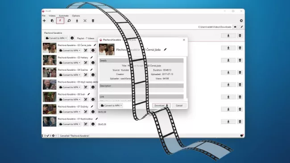
Task: Click the trash button in 05 Když nastaly dešti row
Action: tap(240, 85)
